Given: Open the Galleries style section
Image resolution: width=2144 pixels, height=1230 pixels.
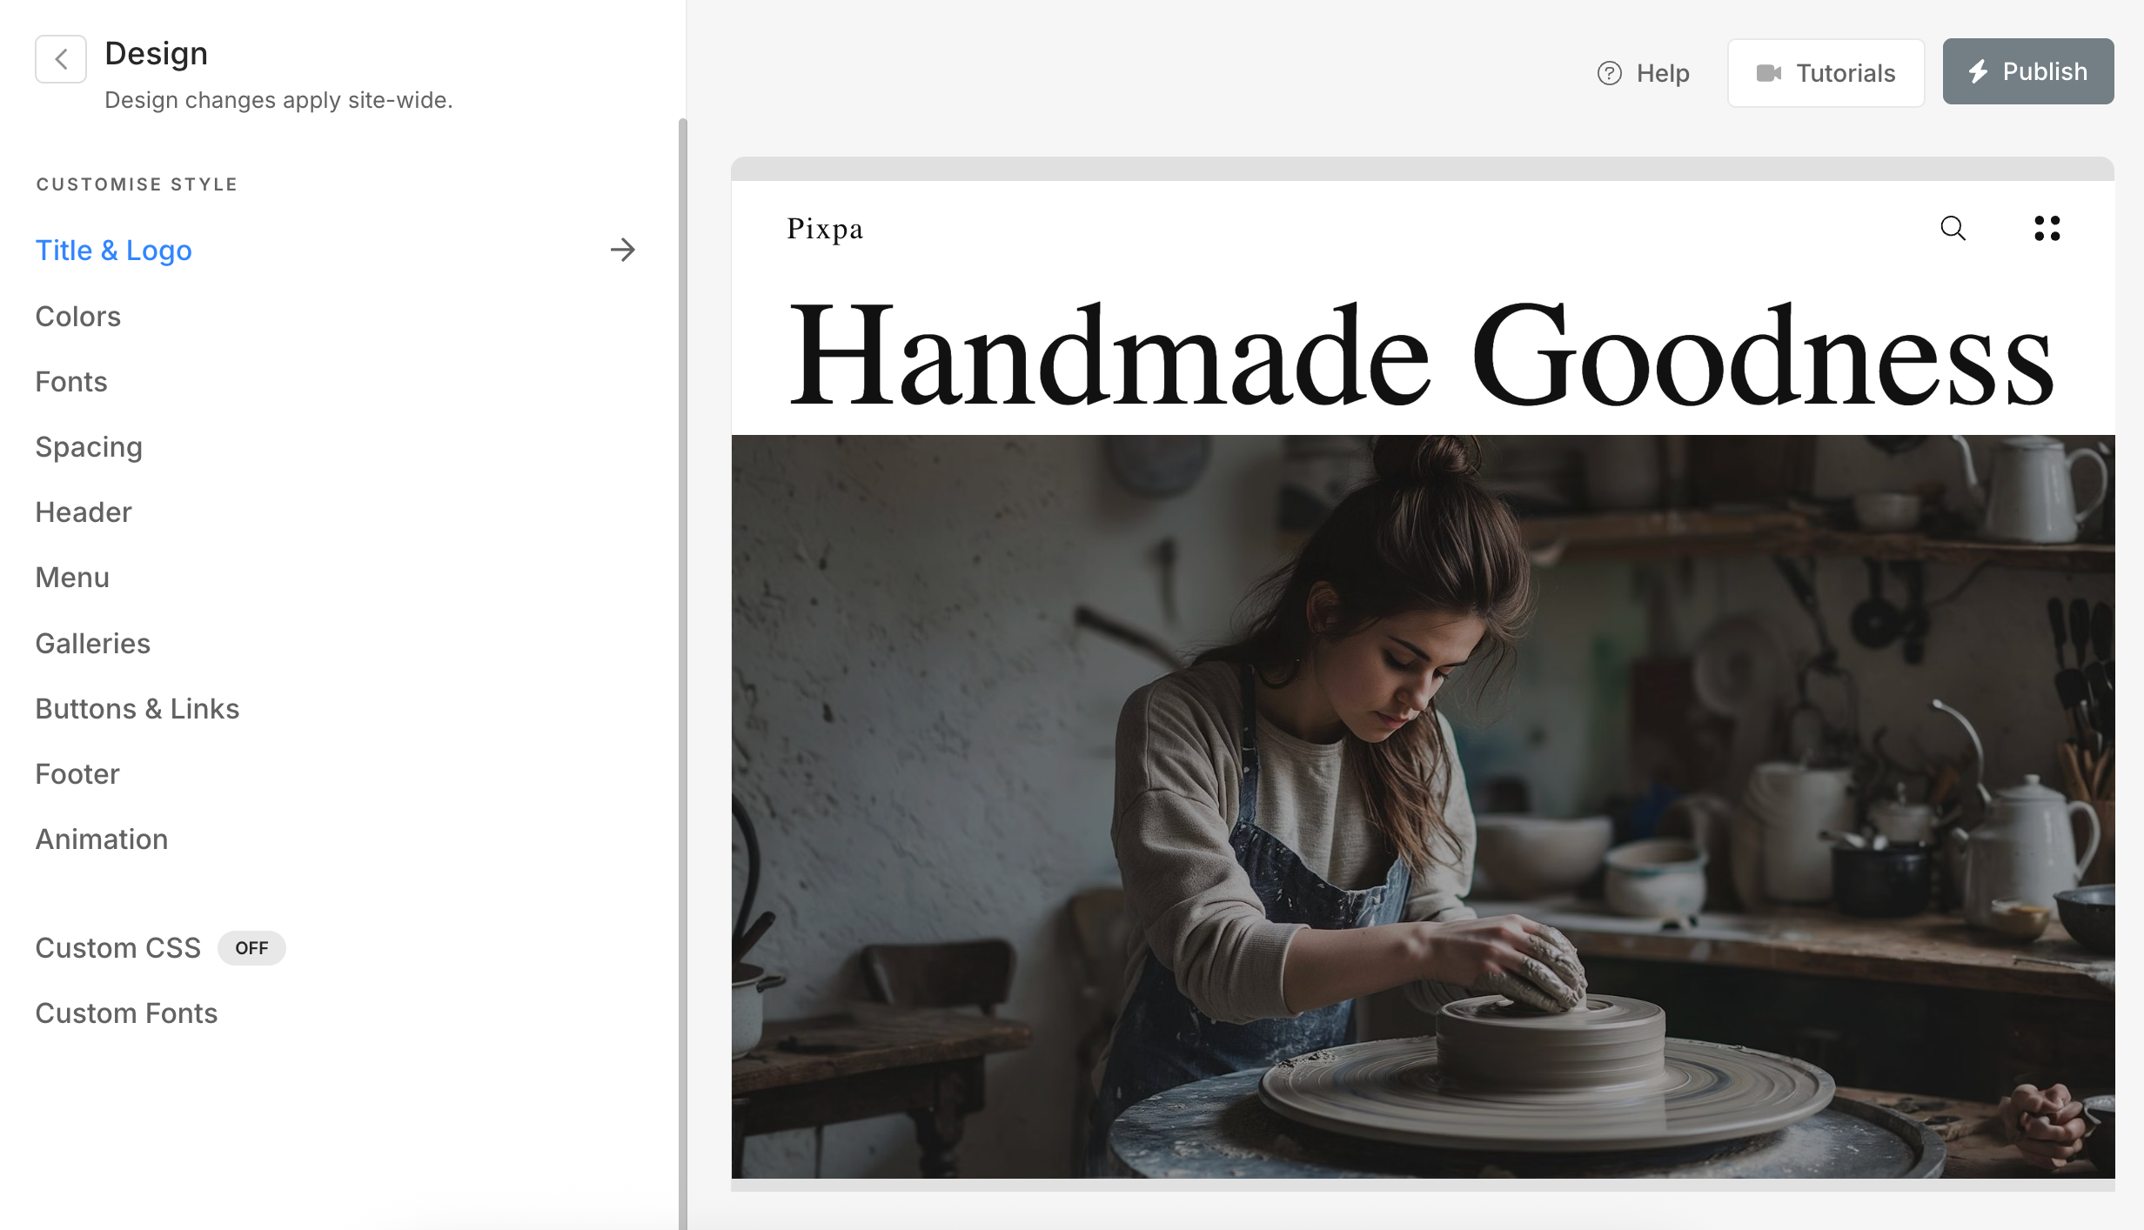Looking at the screenshot, I should (93, 644).
